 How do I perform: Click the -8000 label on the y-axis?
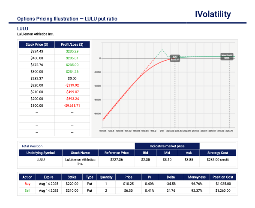(98, 114)
